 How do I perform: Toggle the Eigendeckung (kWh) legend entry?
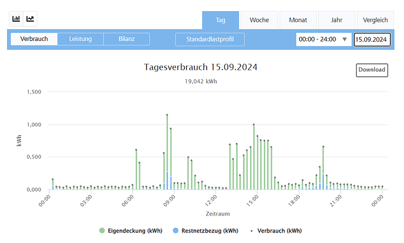tap(131, 231)
